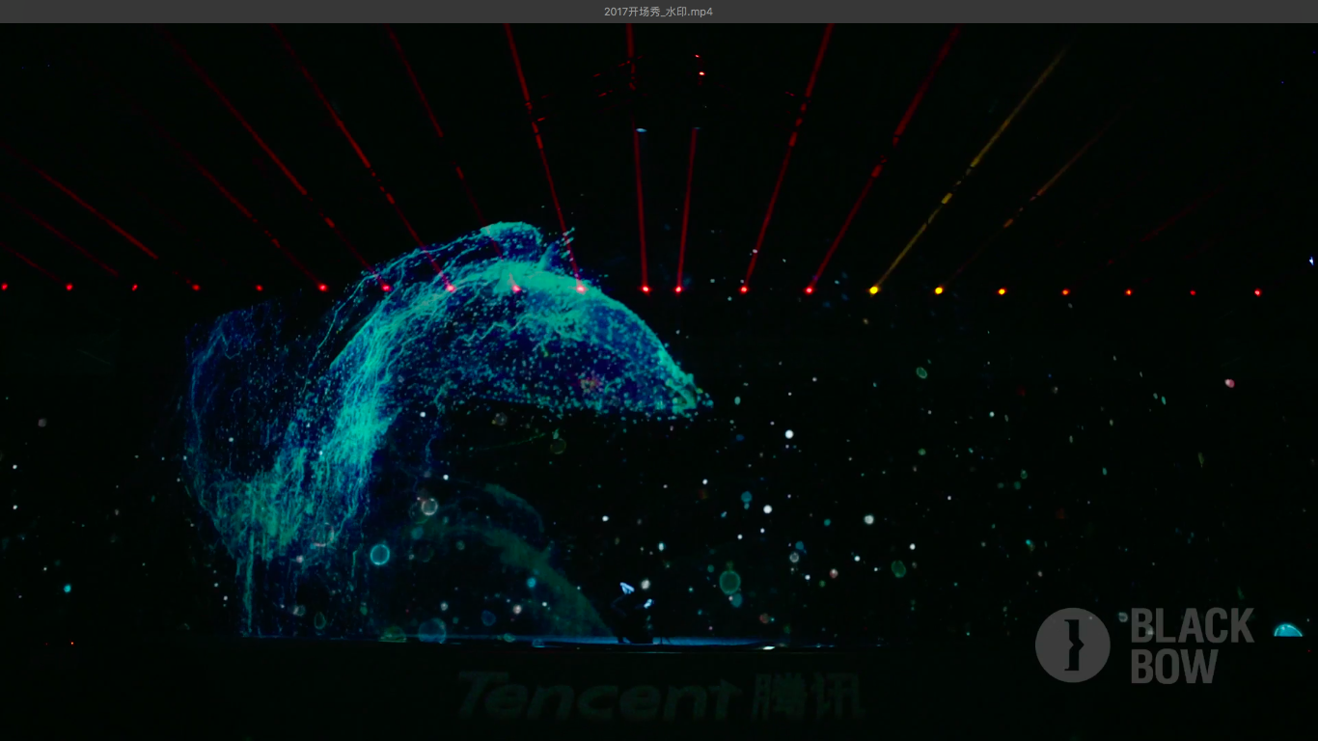Click the cyan half-dome near Black Bow watermark
Viewport: 1318px width, 741px height.
(1287, 630)
